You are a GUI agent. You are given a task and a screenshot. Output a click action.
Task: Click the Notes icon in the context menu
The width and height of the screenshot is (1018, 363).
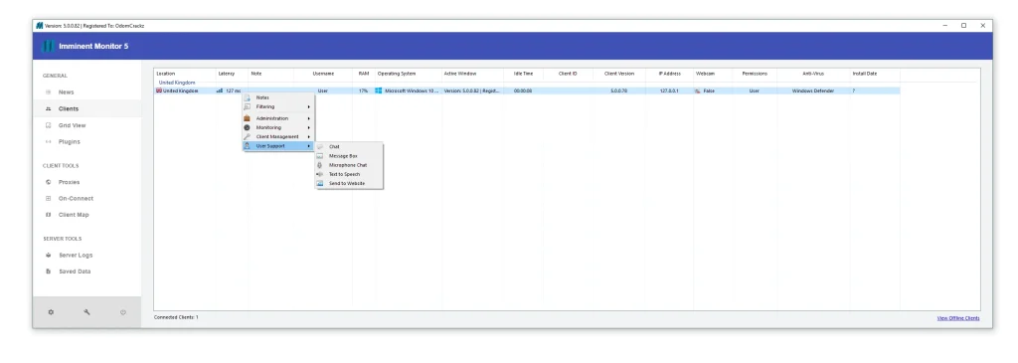click(247, 97)
